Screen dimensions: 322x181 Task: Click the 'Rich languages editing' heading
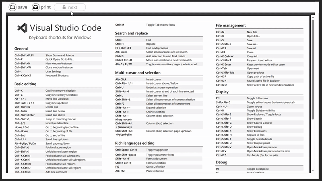click(134, 143)
